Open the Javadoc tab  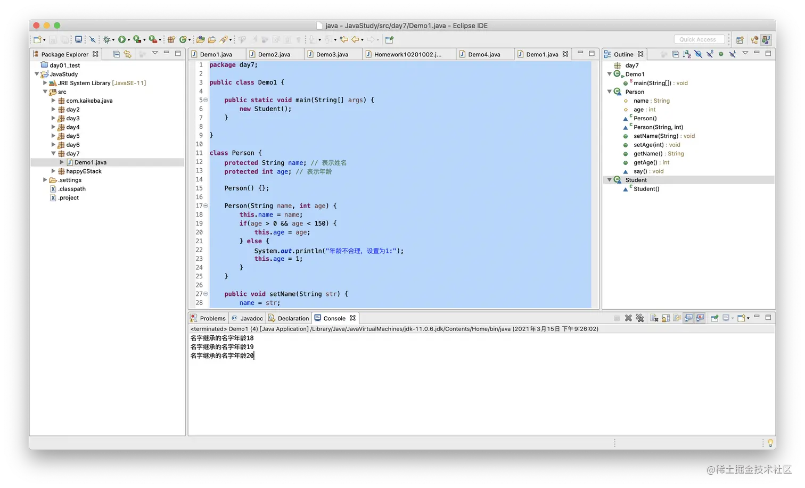(x=247, y=318)
